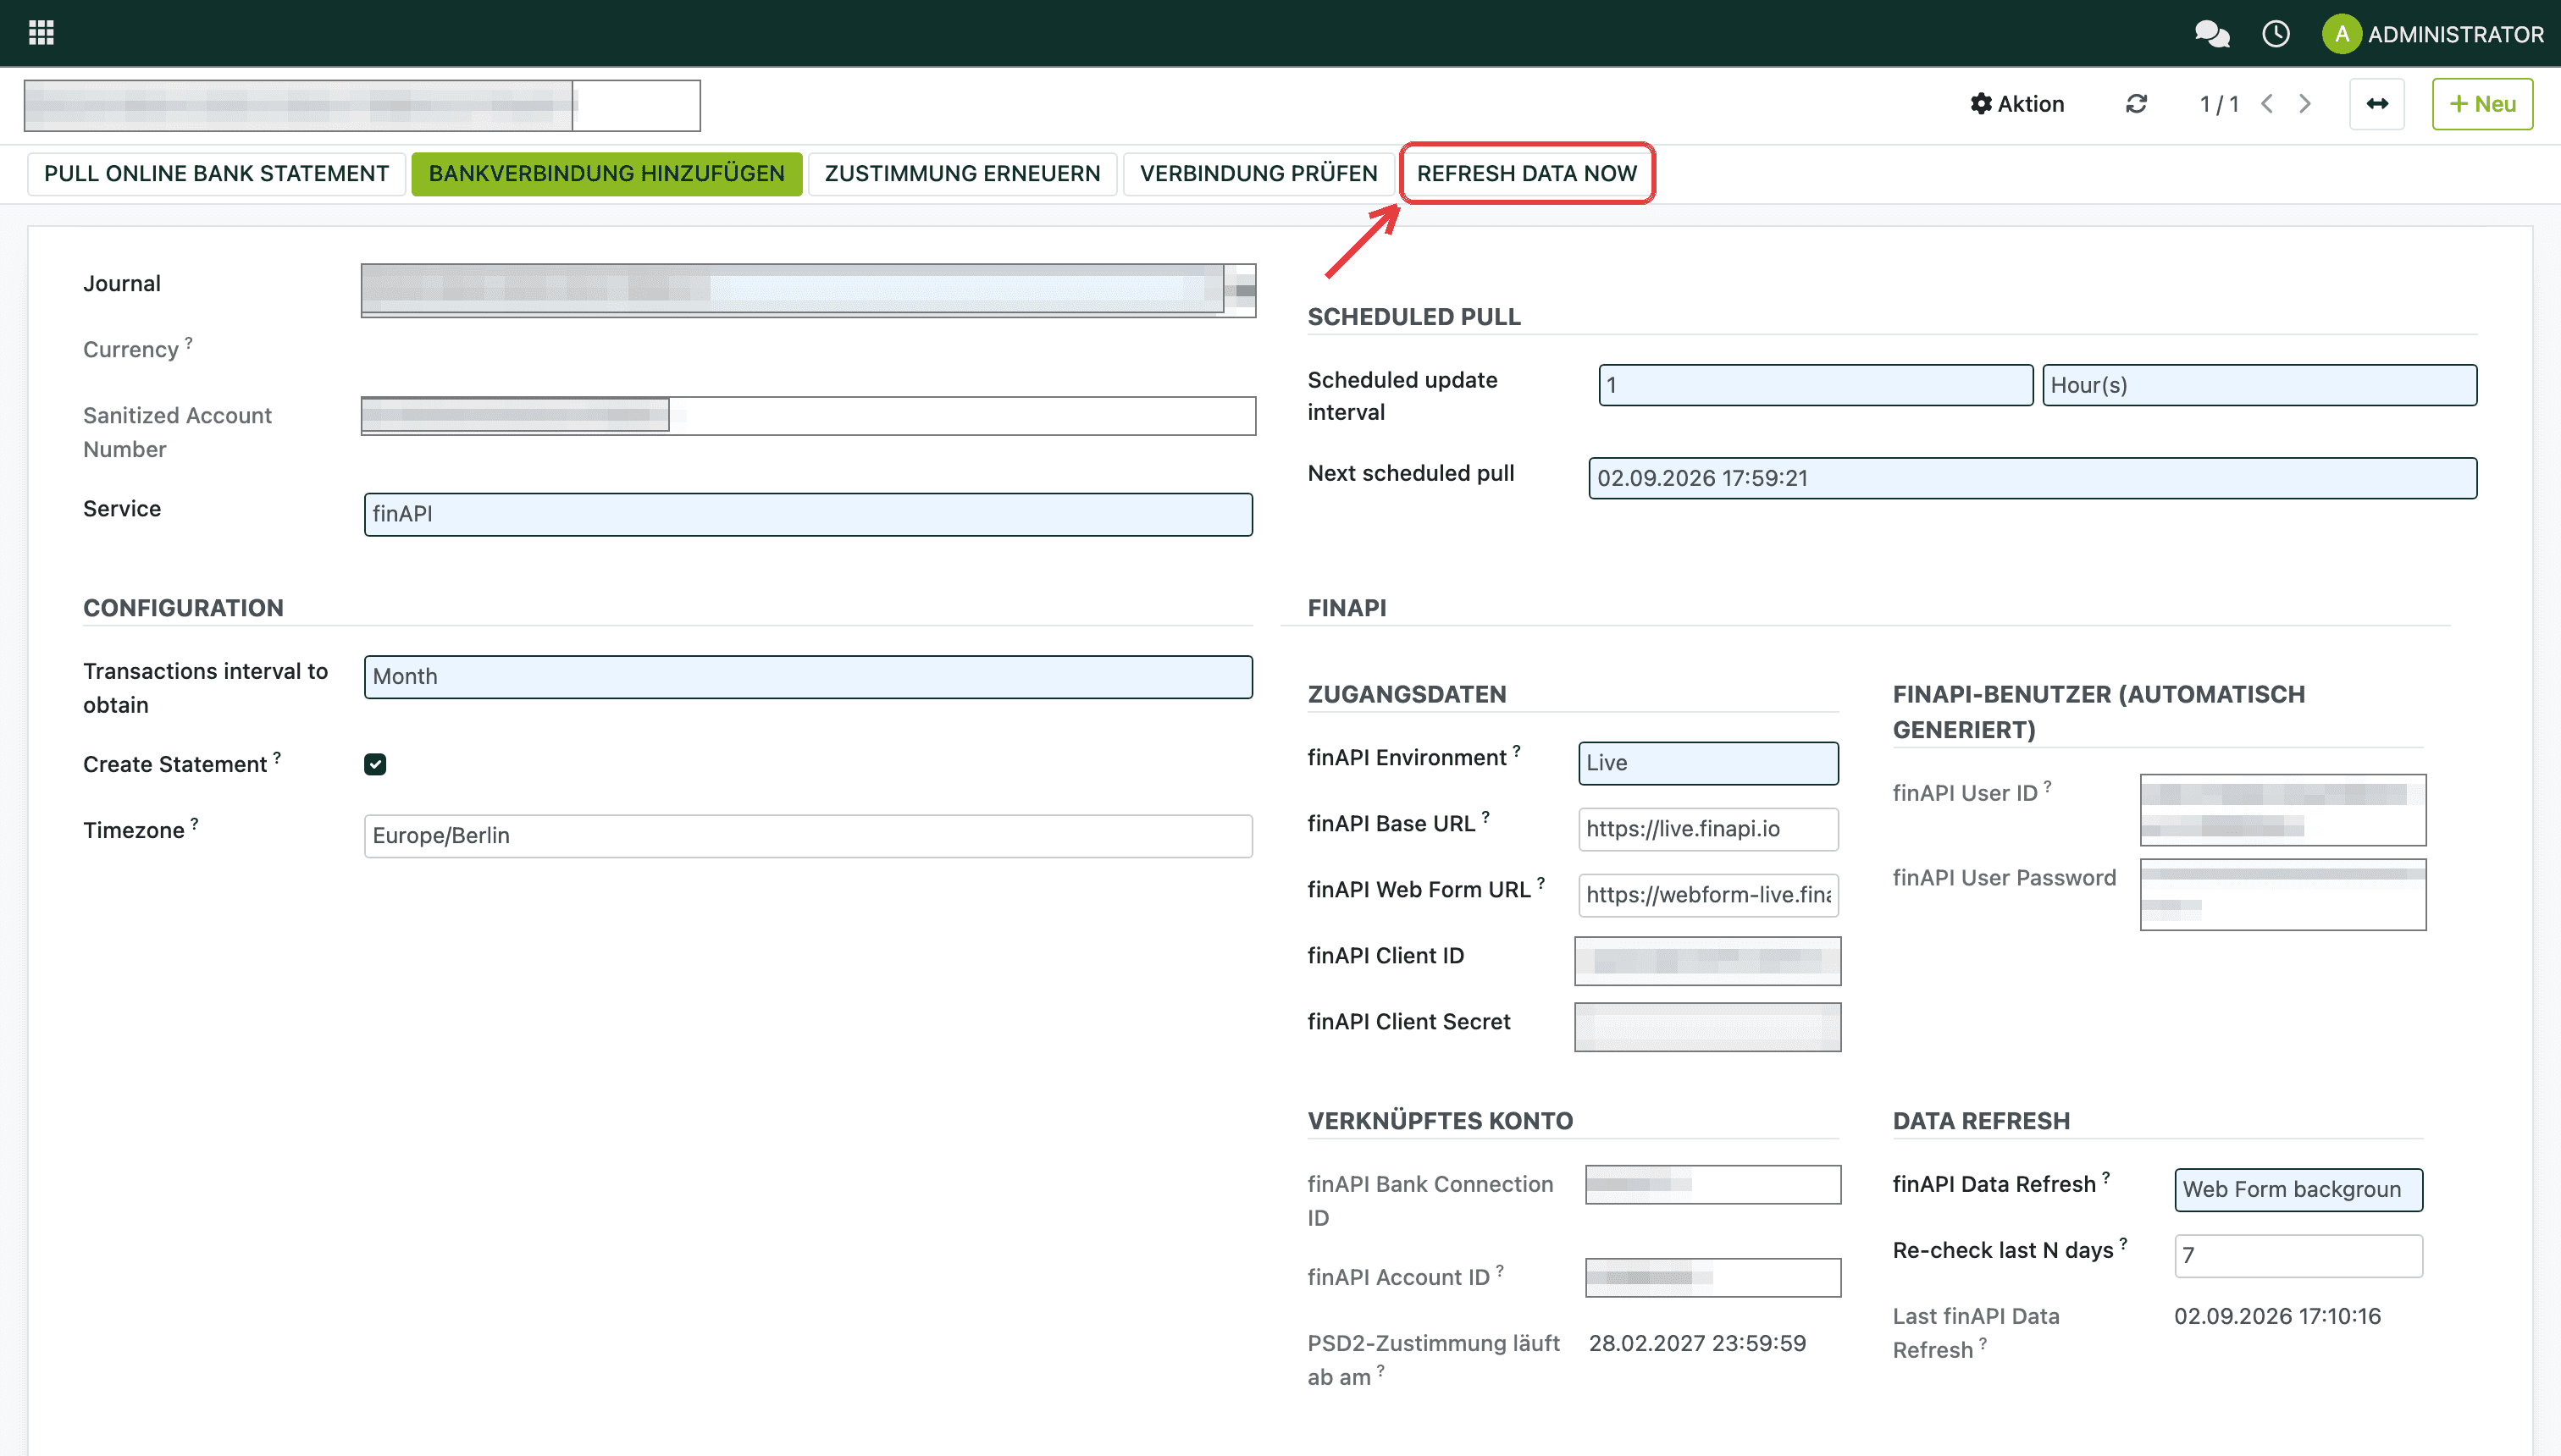Open finAPI Data Refresh dropdown
This screenshot has width=2561, height=1456.
pos(2299,1190)
